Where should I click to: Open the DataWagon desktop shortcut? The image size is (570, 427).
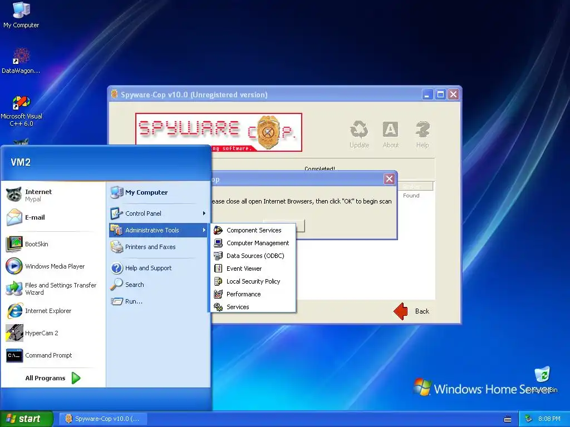click(x=21, y=60)
